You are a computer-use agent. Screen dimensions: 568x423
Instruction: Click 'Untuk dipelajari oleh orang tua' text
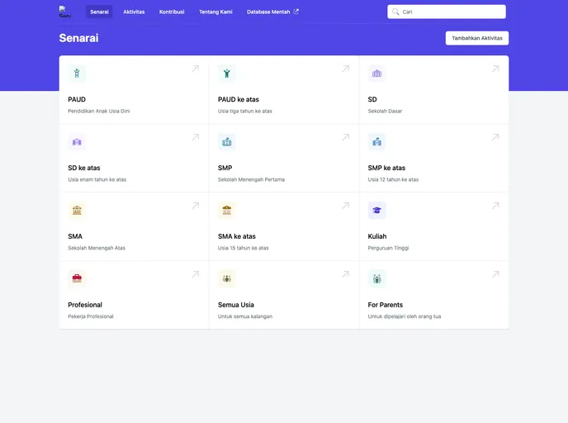pos(405,316)
